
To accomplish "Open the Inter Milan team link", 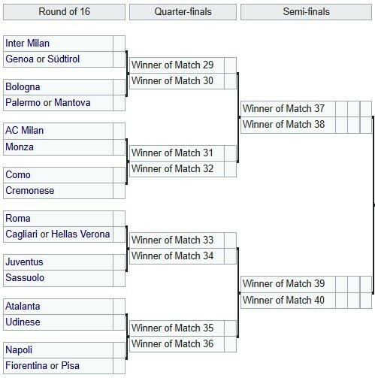I will click(x=27, y=44).
